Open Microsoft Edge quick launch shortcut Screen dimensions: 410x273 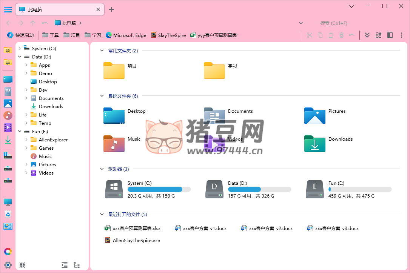(126, 35)
